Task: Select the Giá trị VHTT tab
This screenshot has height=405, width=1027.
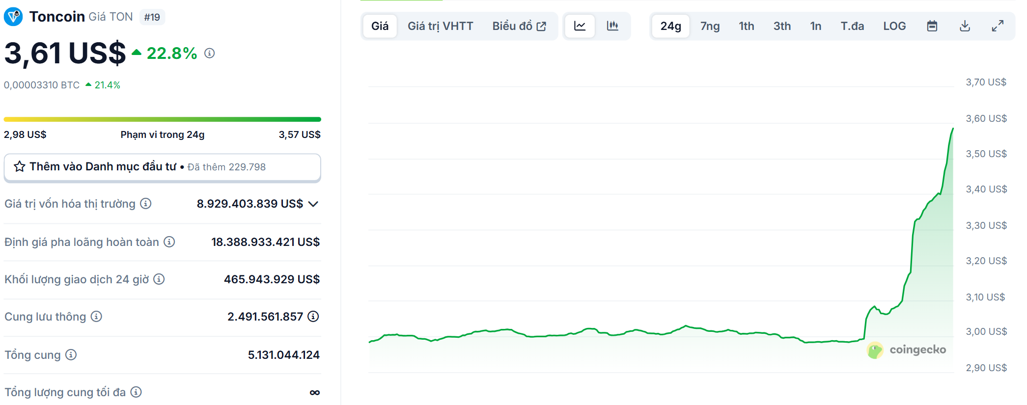Action: click(x=441, y=26)
